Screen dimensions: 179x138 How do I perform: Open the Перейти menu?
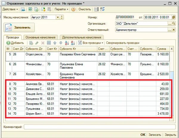(61, 9)
